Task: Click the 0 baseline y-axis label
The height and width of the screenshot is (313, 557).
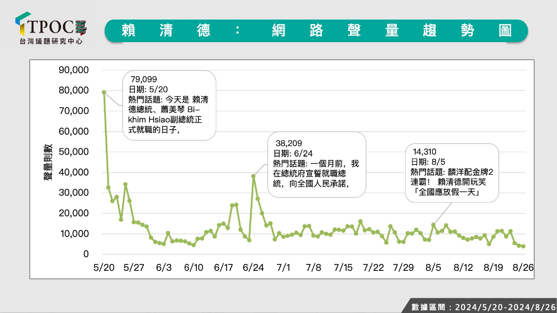Action: point(87,254)
